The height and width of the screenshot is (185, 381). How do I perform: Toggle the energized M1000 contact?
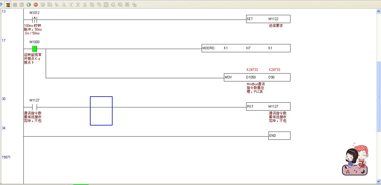(35, 49)
